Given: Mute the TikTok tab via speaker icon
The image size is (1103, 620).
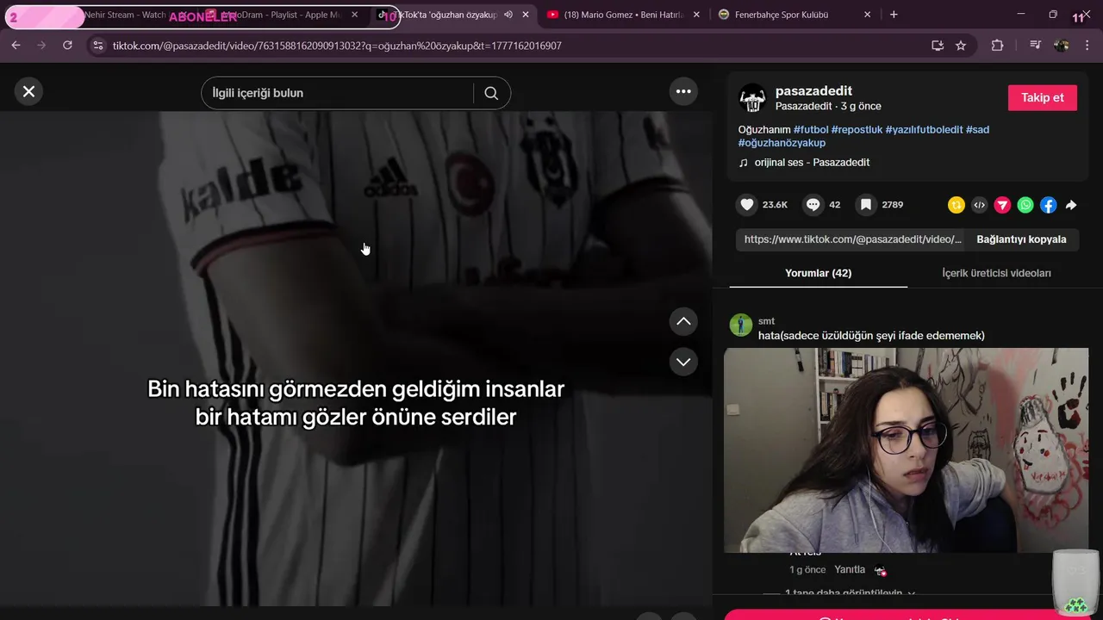Looking at the screenshot, I should point(508,15).
